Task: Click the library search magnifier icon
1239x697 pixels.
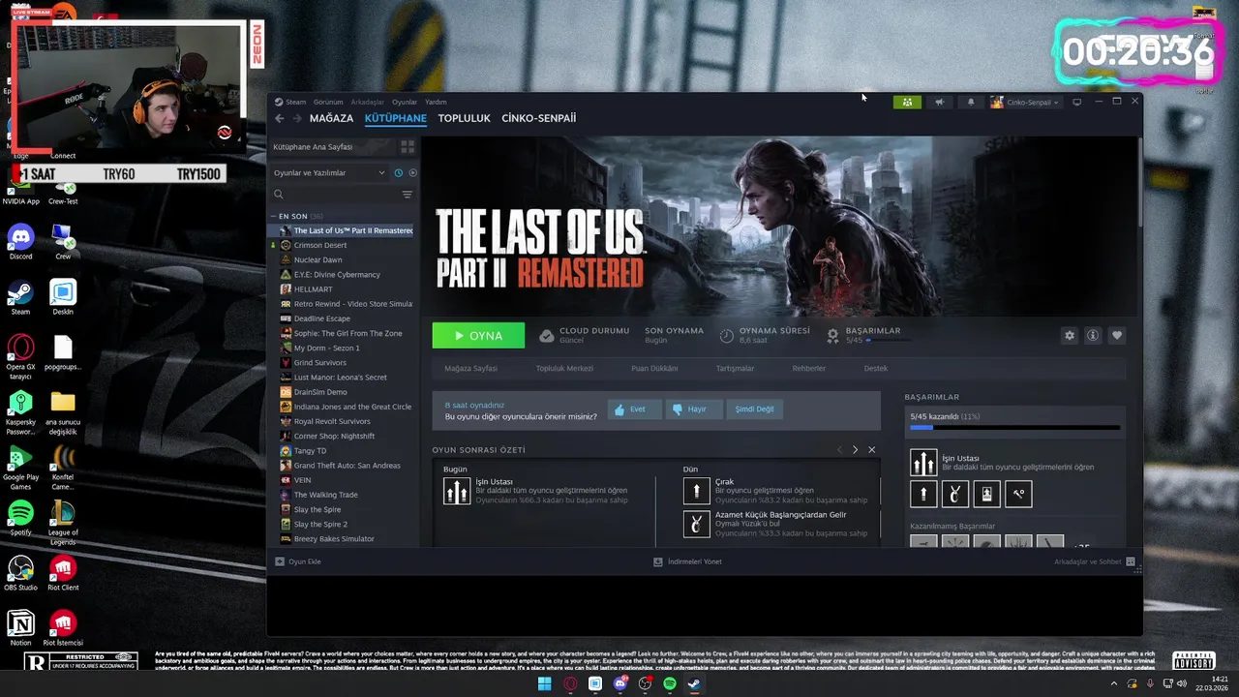Action: point(279,195)
